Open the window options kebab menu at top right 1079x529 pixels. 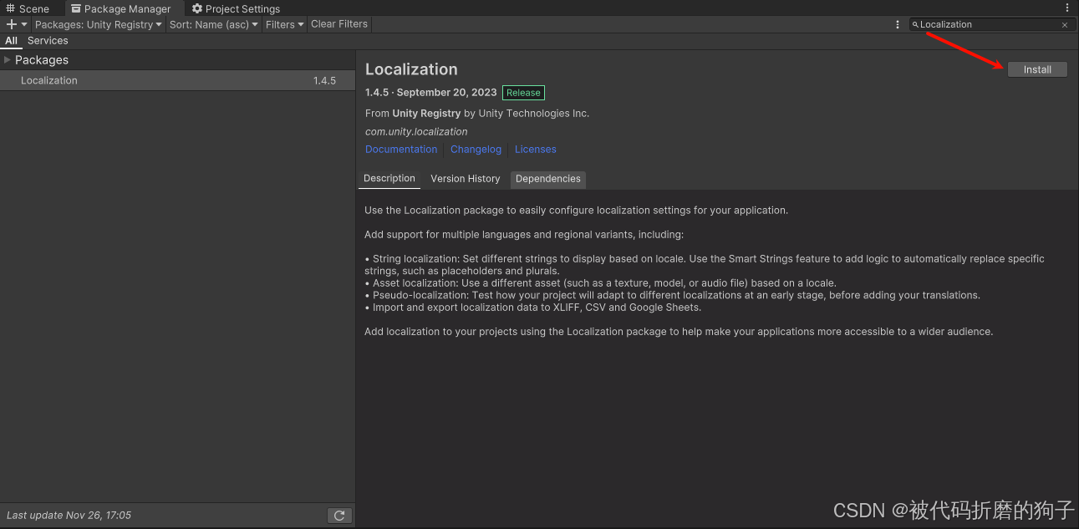1067,8
